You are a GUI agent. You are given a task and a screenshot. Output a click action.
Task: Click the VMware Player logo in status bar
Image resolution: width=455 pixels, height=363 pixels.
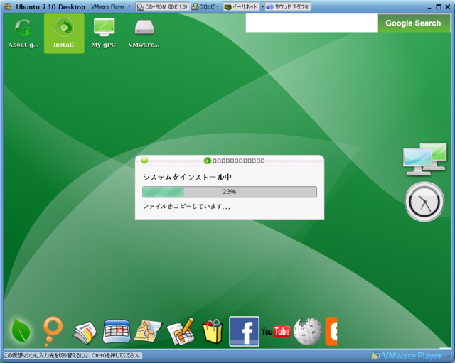(x=407, y=356)
